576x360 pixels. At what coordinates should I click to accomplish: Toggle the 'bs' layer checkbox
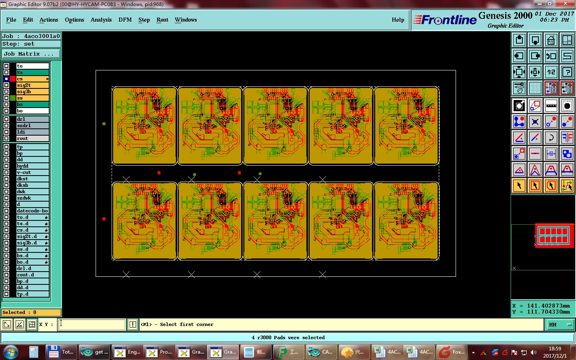tap(6, 104)
